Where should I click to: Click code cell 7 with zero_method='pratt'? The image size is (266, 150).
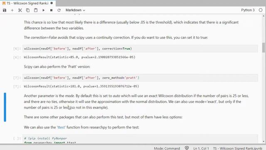pos(140,78)
